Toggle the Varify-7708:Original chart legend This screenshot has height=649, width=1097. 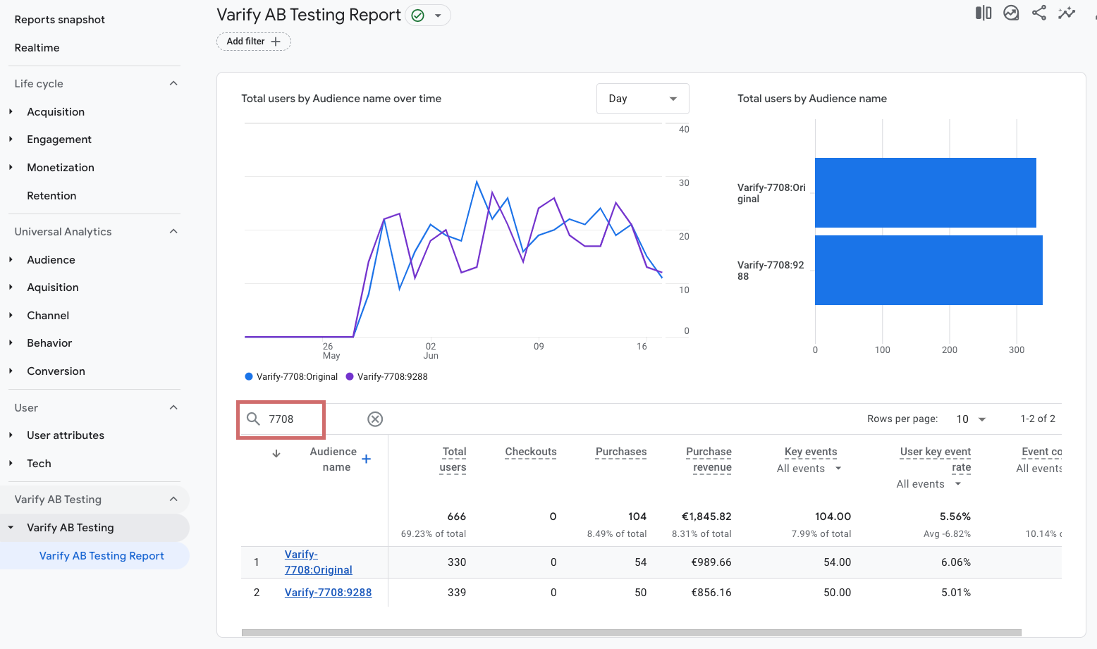[291, 377]
